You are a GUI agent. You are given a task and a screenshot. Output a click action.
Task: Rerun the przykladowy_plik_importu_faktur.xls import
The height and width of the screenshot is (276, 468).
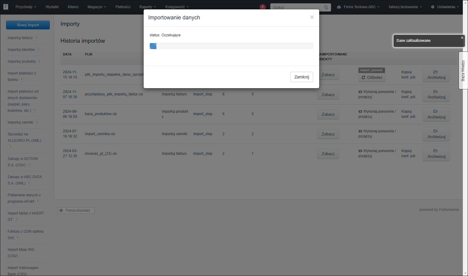click(x=377, y=94)
